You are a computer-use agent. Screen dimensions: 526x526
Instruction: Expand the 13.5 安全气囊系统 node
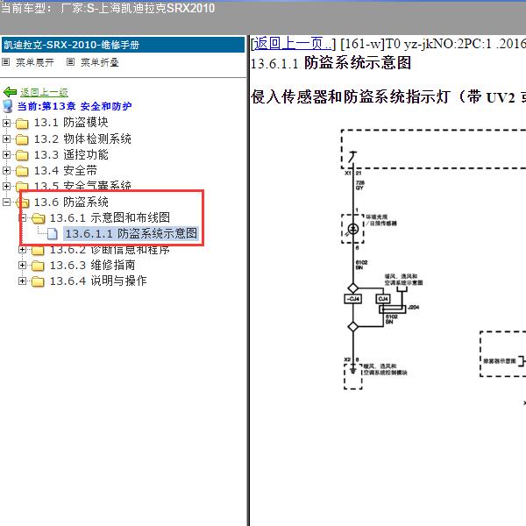6,186
